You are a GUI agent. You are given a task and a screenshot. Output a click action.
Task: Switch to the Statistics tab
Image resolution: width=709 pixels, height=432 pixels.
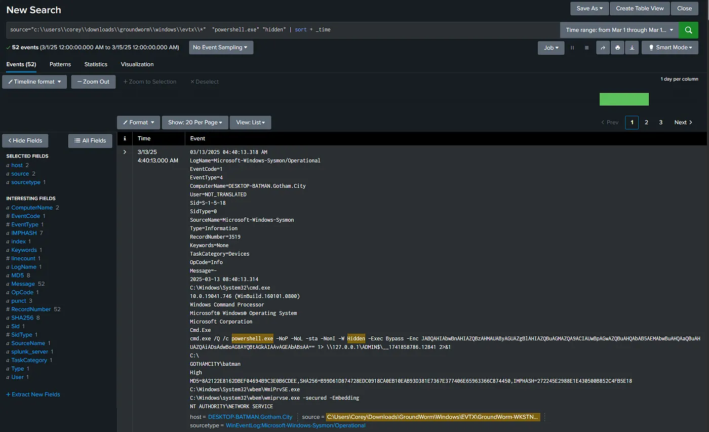96,64
